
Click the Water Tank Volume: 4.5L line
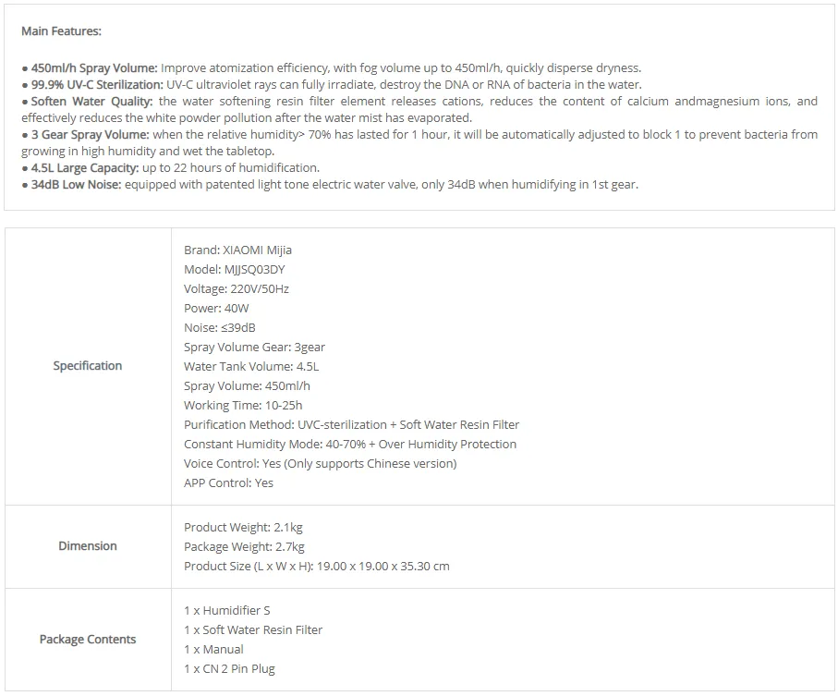click(x=251, y=366)
